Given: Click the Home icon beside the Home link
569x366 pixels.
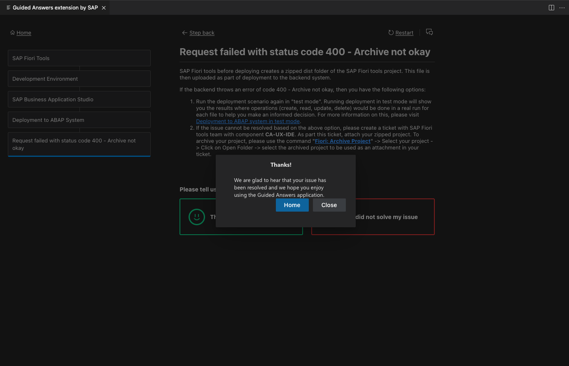Looking at the screenshot, I should click(13, 33).
